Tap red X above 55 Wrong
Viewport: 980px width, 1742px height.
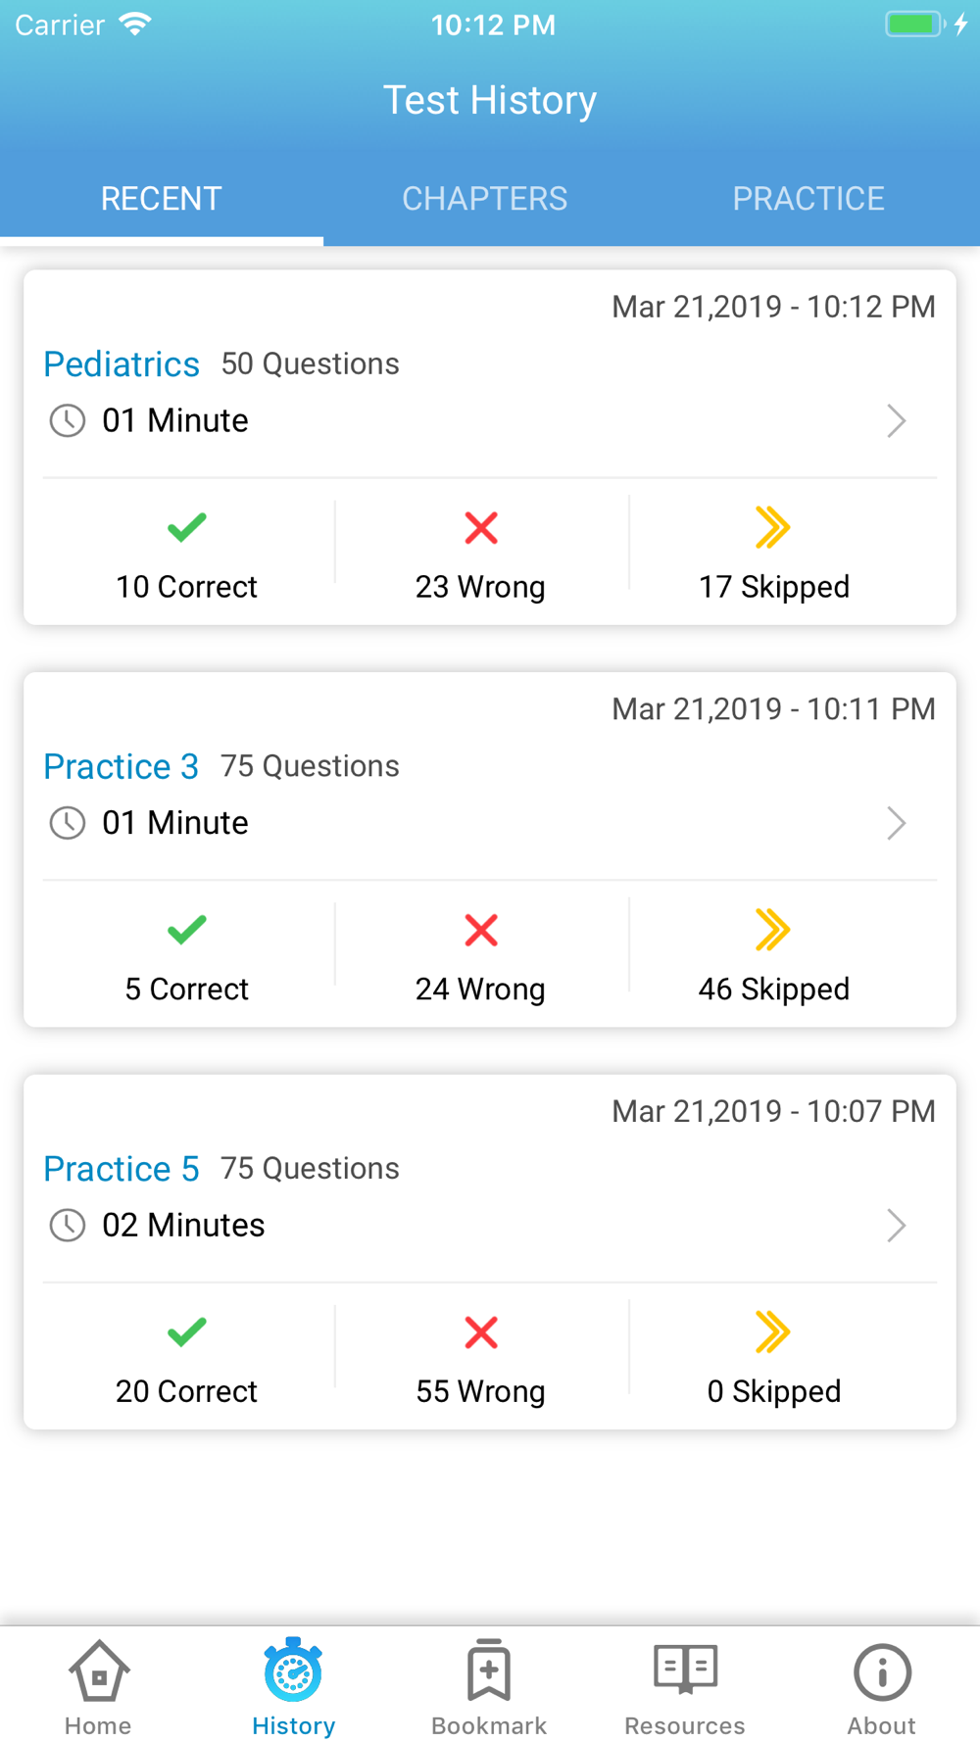click(481, 1332)
